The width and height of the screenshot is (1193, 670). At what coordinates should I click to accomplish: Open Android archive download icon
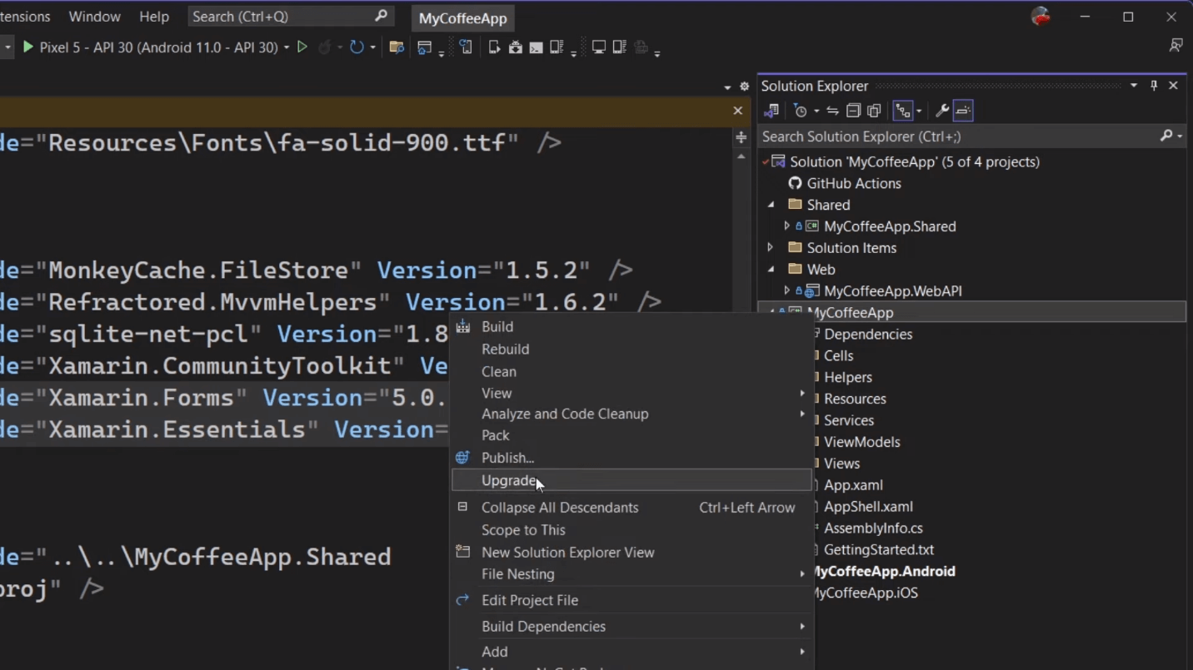point(516,47)
